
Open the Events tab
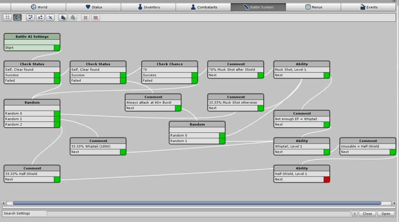[368, 7]
